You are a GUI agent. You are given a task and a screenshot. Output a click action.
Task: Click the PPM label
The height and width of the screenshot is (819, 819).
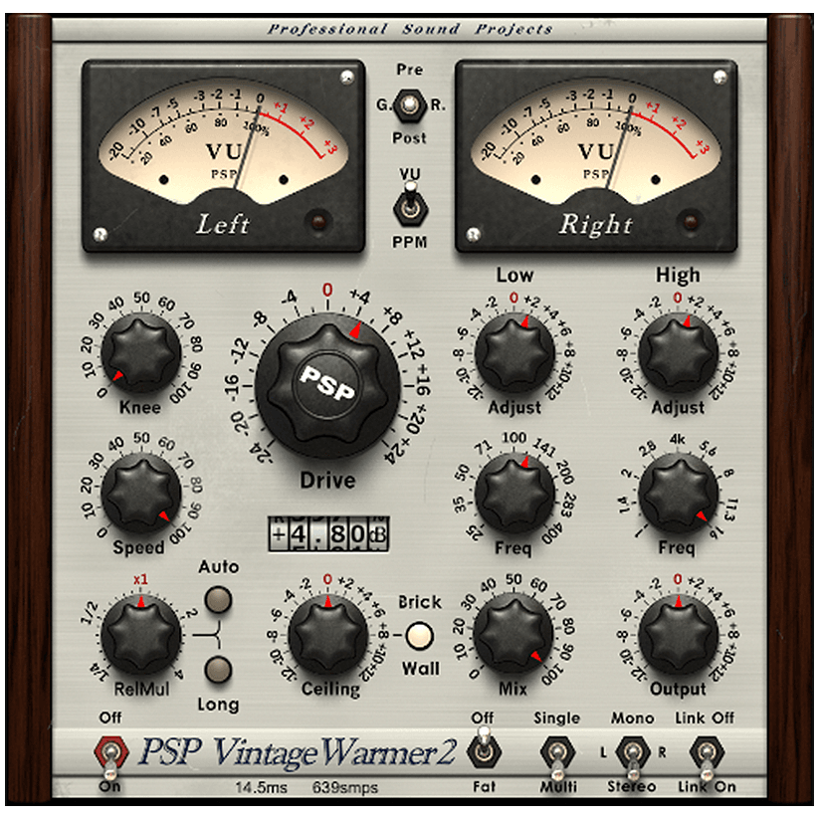[x=410, y=243]
